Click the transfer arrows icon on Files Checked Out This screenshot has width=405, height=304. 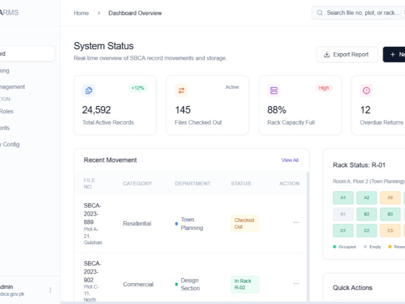[x=182, y=90]
